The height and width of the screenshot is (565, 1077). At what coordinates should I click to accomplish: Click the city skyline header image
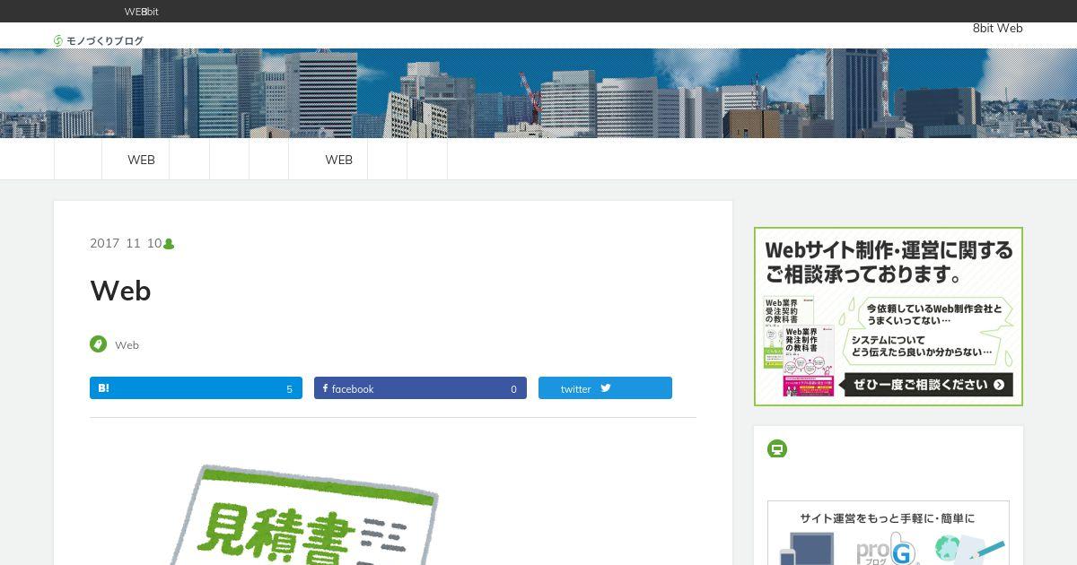(538, 93)
